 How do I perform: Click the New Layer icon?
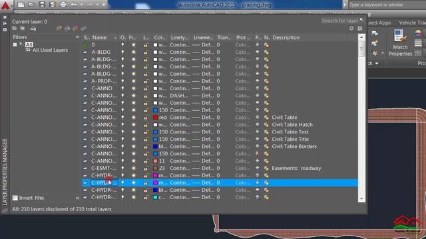[59, 28]
